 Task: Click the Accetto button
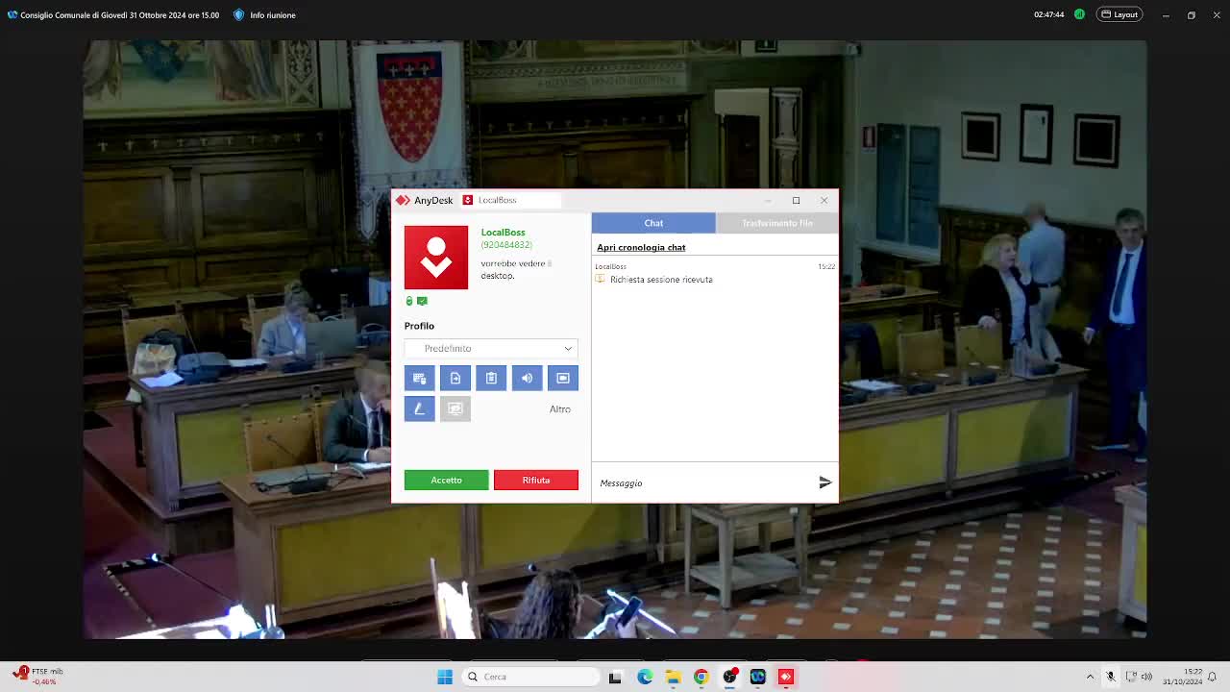pyautogui.click(x=446, y=480)
